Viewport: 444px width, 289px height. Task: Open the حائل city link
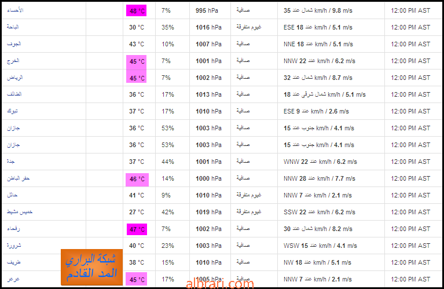pyautogui.click(x=12, y=195)
